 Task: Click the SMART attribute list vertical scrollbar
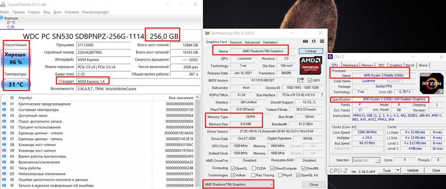coord(198,142)
